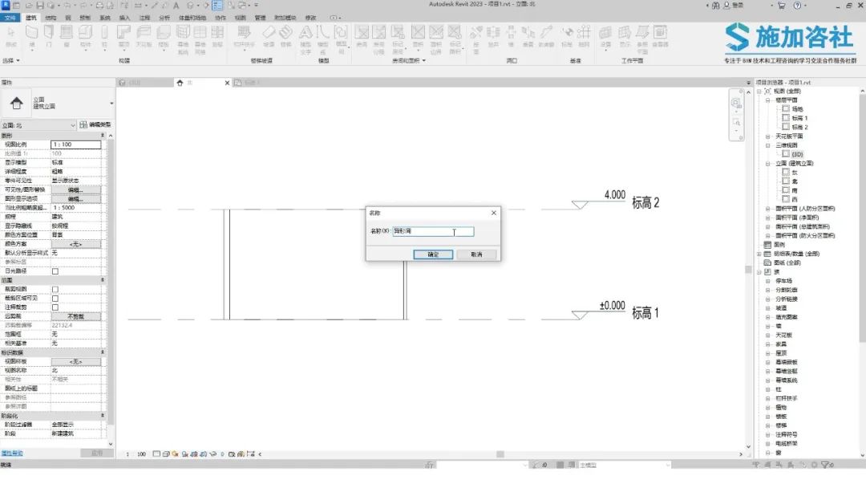866x488 pixels.
Task: Collapse the Elevations tree node
Action: pos(767,164)
